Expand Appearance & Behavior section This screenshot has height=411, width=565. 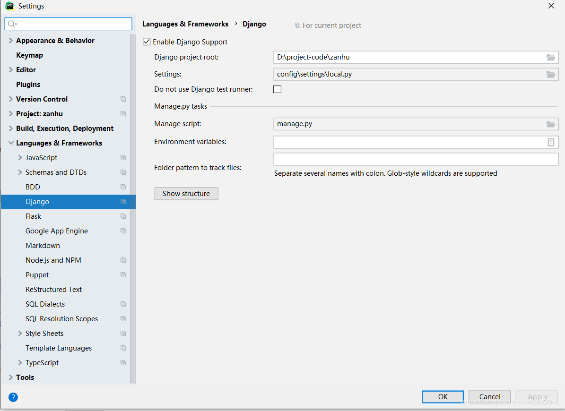pos(10,40)
